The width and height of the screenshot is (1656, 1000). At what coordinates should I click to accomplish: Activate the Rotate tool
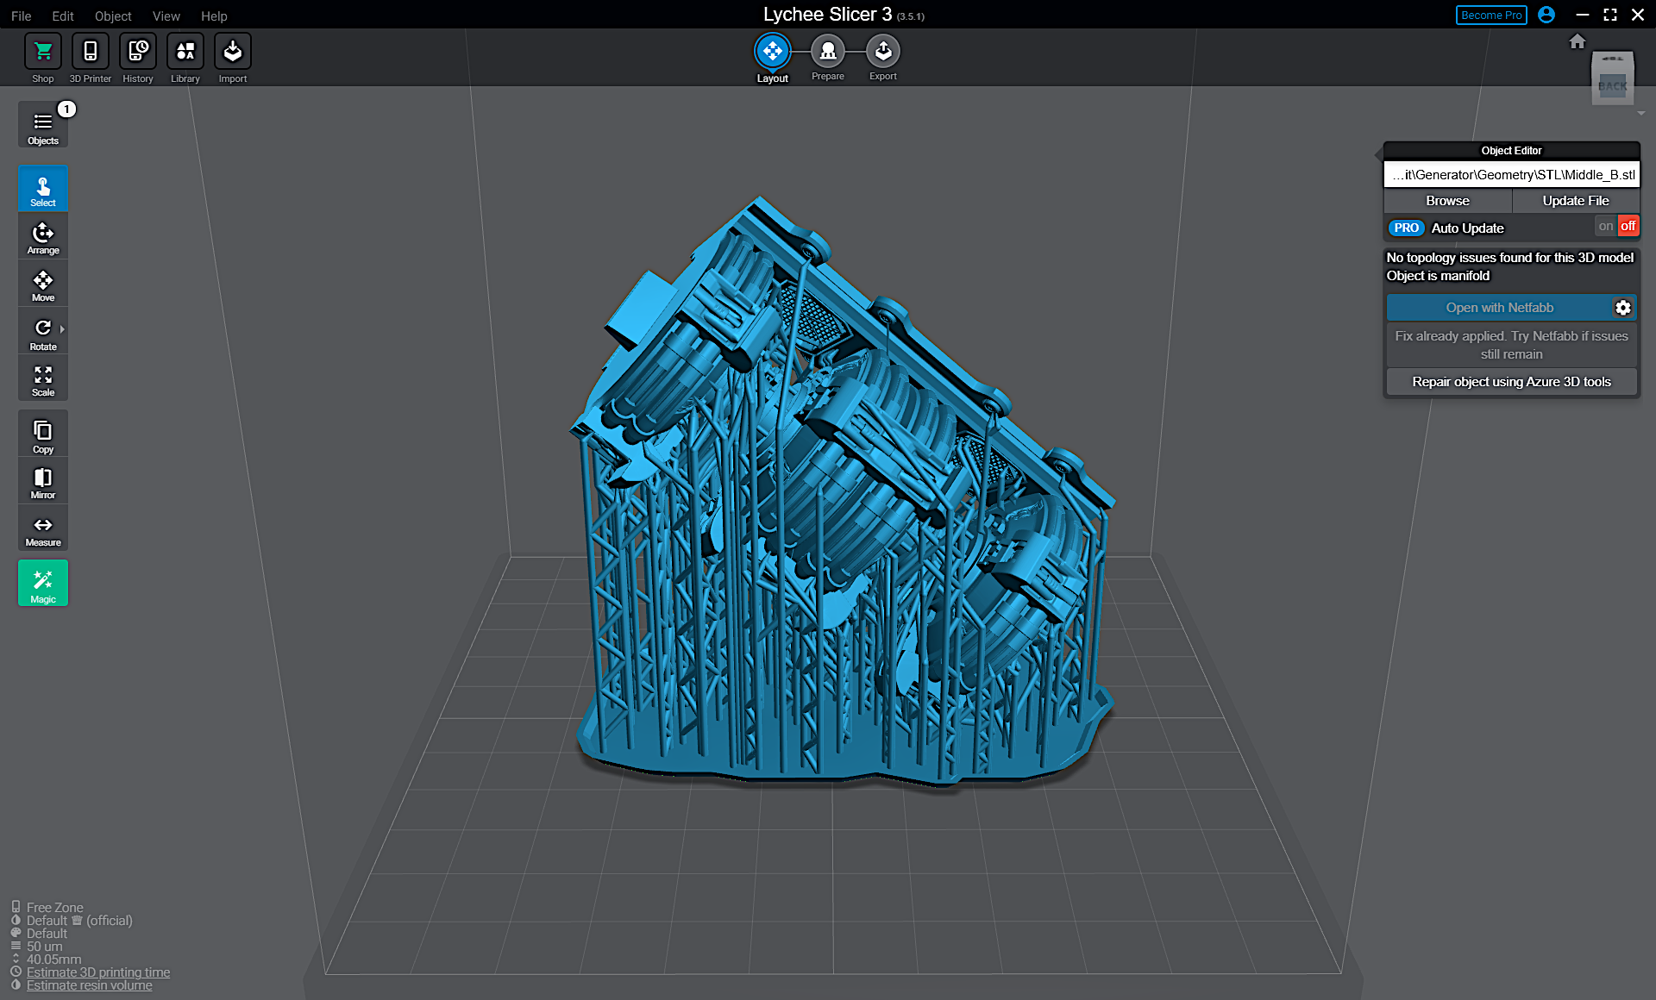click(43, 330)
